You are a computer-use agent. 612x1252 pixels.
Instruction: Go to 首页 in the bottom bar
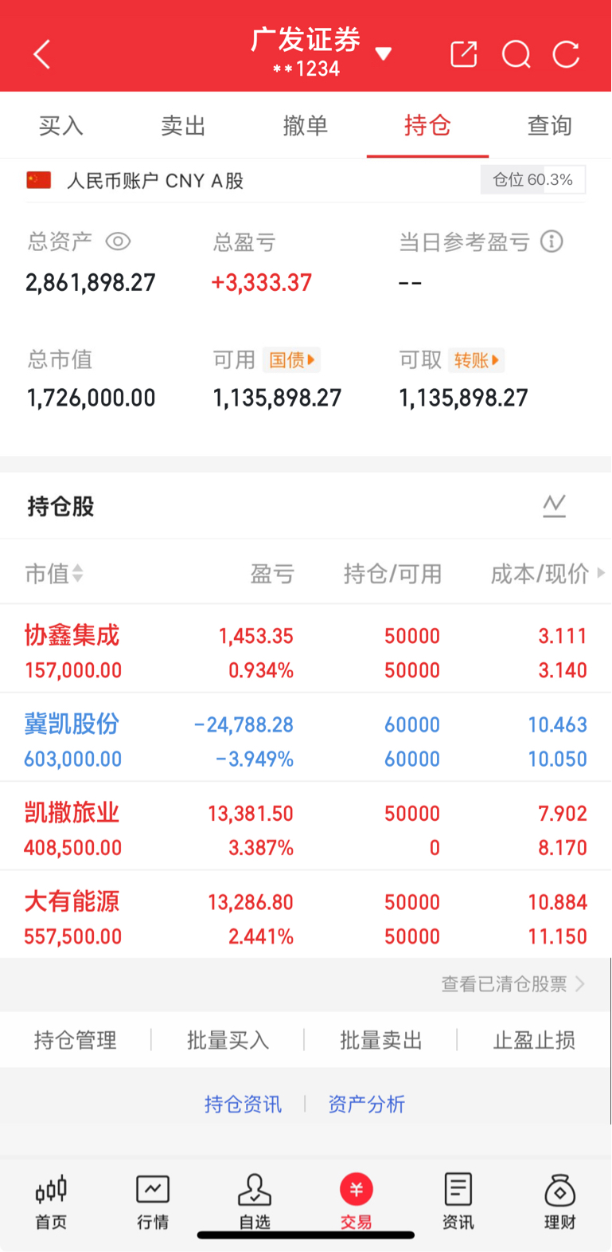pos(51,1202)
